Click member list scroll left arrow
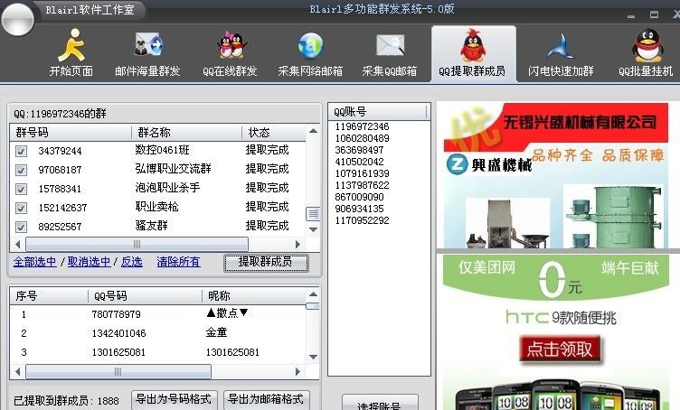 tap(18, 371)
